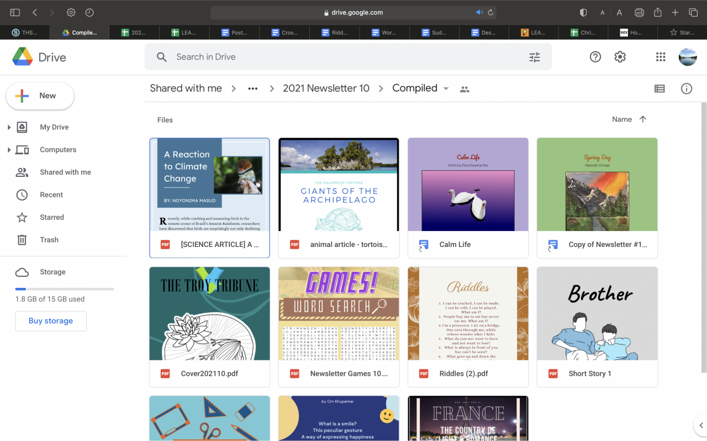
Task: Open Storage in the sidebar
Action: click(x=52, y=272)
